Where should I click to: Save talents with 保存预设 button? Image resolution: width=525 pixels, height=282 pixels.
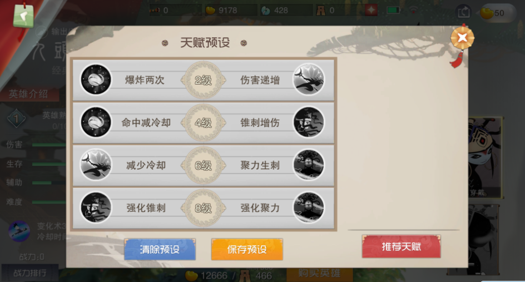coord(247,249)
